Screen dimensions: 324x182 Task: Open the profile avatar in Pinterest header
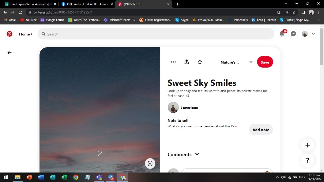click(305, 34)
